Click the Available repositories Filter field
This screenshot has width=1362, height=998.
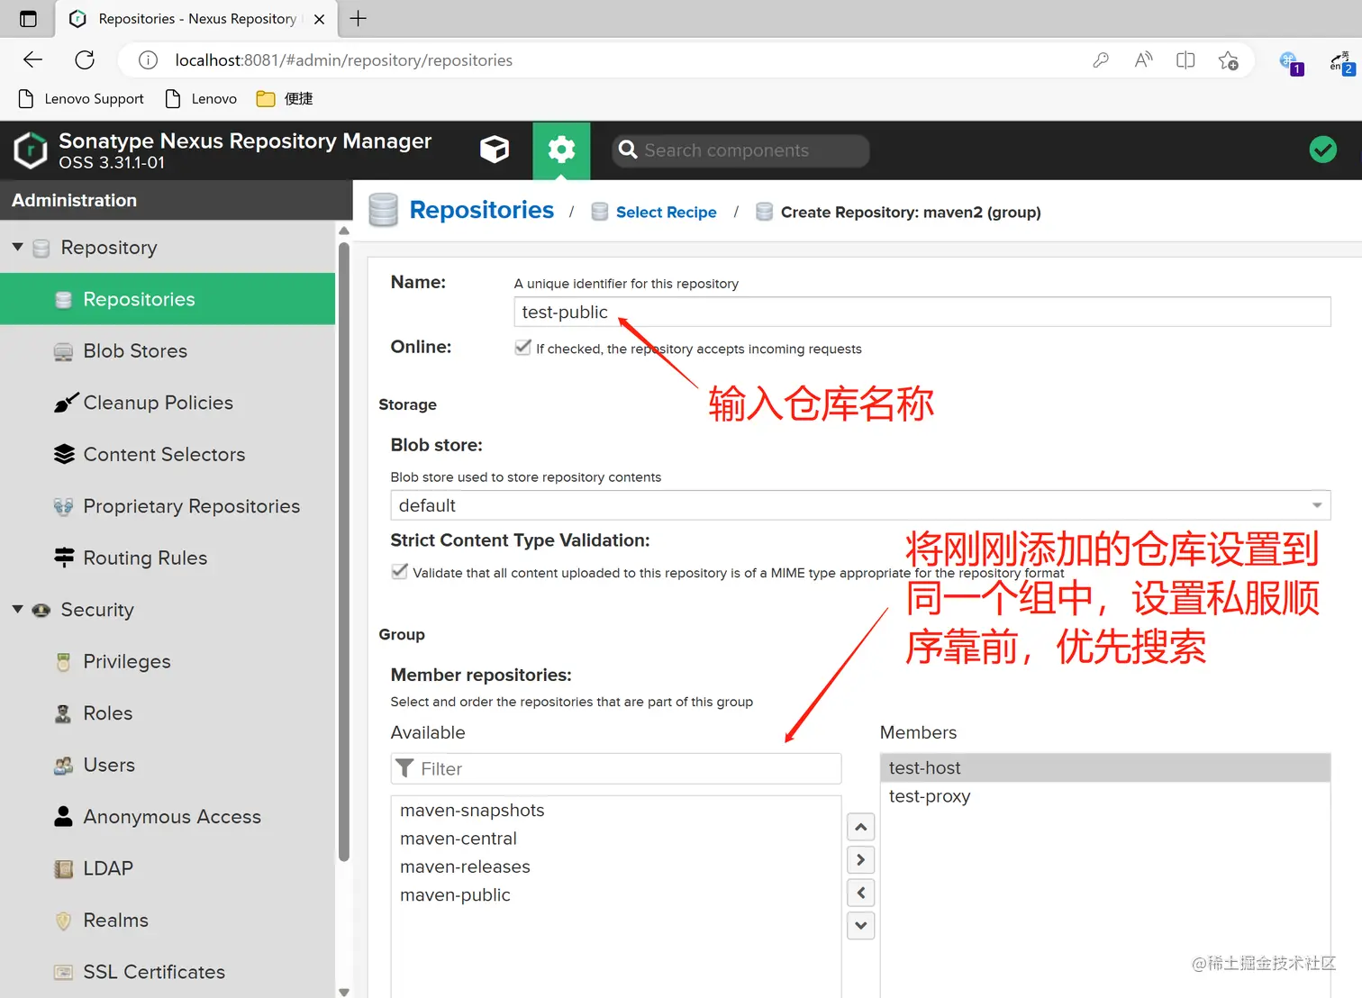(x=616, y=768)
